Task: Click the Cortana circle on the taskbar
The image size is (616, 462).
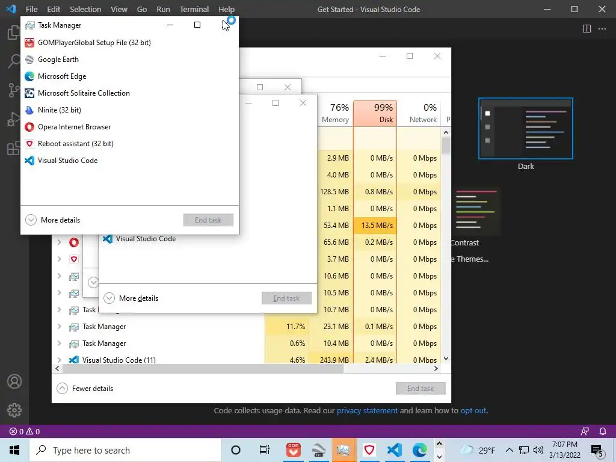Action: [236, 450]
